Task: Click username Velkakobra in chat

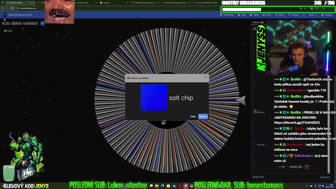Action: point(303,156)
